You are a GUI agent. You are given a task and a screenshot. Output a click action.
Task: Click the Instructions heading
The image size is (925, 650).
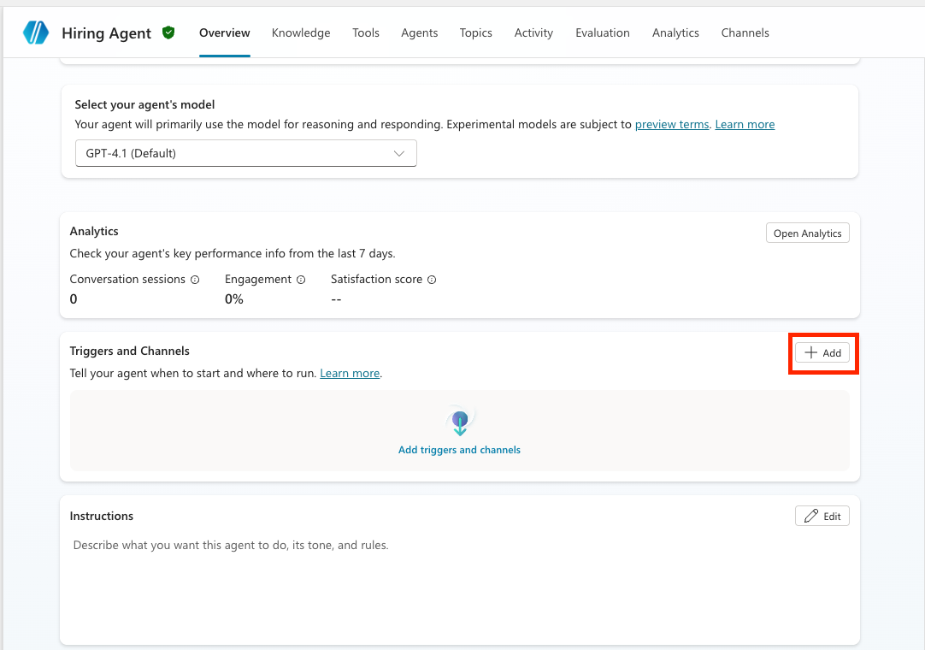coord(102,516)
